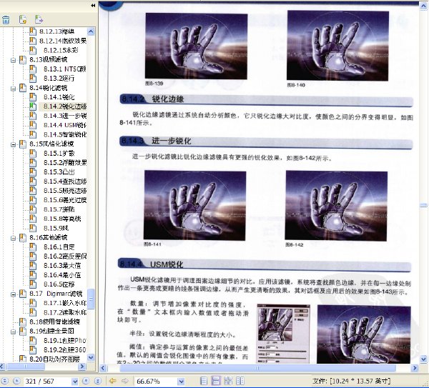429x388 pixels.
Task: Open bookmark 8.12.14底纹效果
Action: (63, 41)
